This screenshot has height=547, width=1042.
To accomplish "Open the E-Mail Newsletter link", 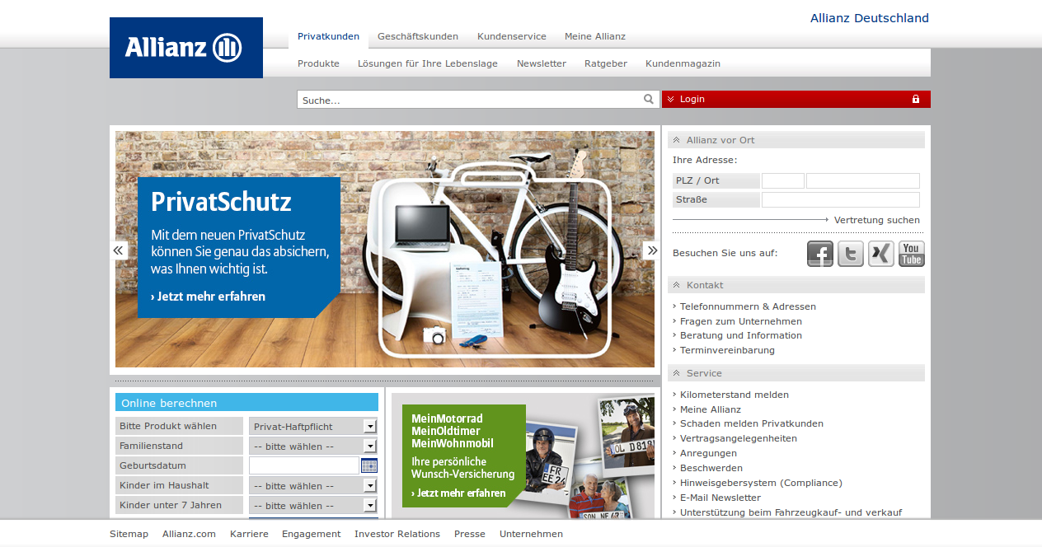I will pyautogui.click(x=720, y=498).
